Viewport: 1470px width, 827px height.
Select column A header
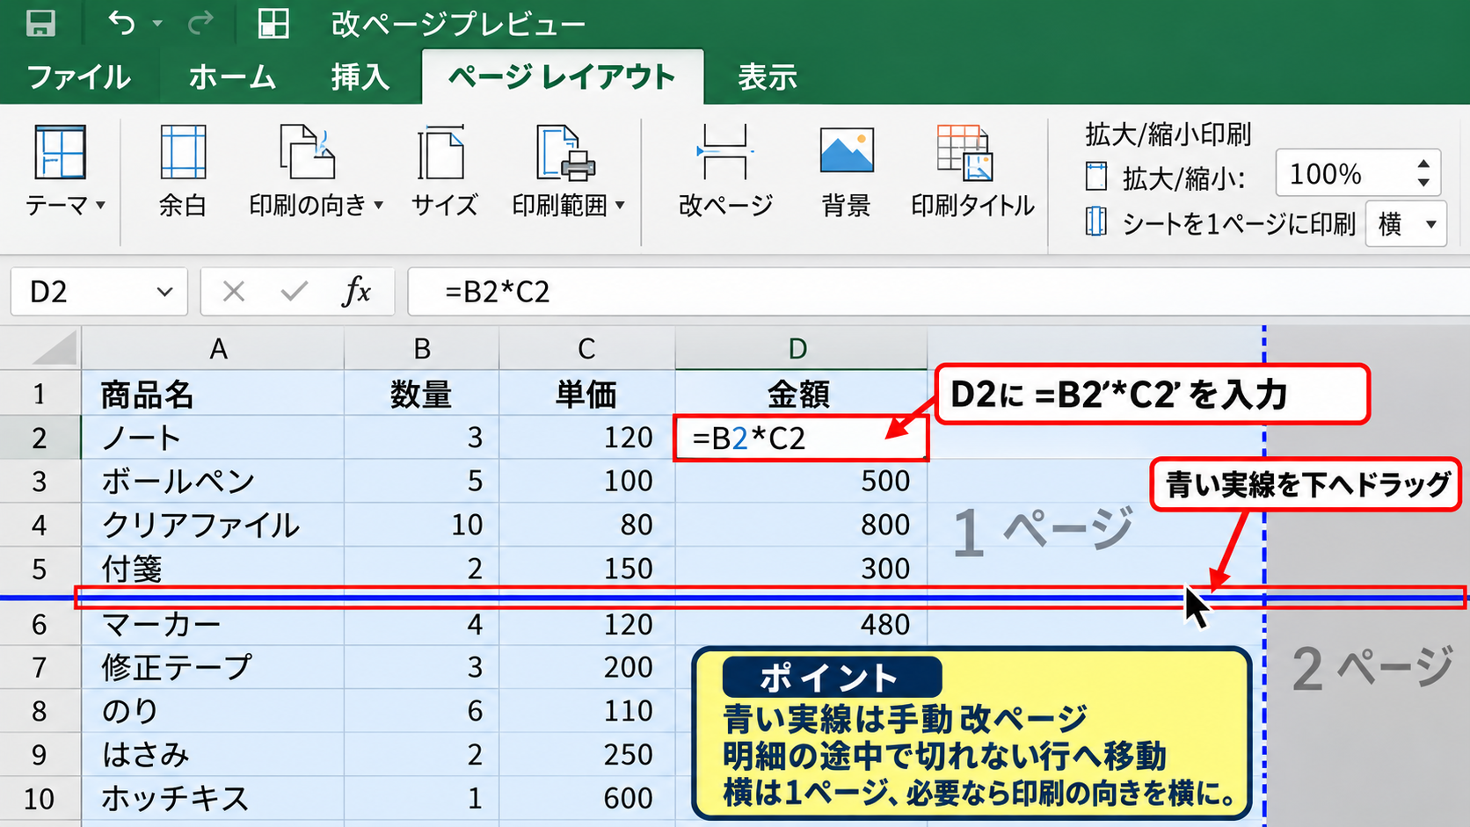[x=213, y=349]
